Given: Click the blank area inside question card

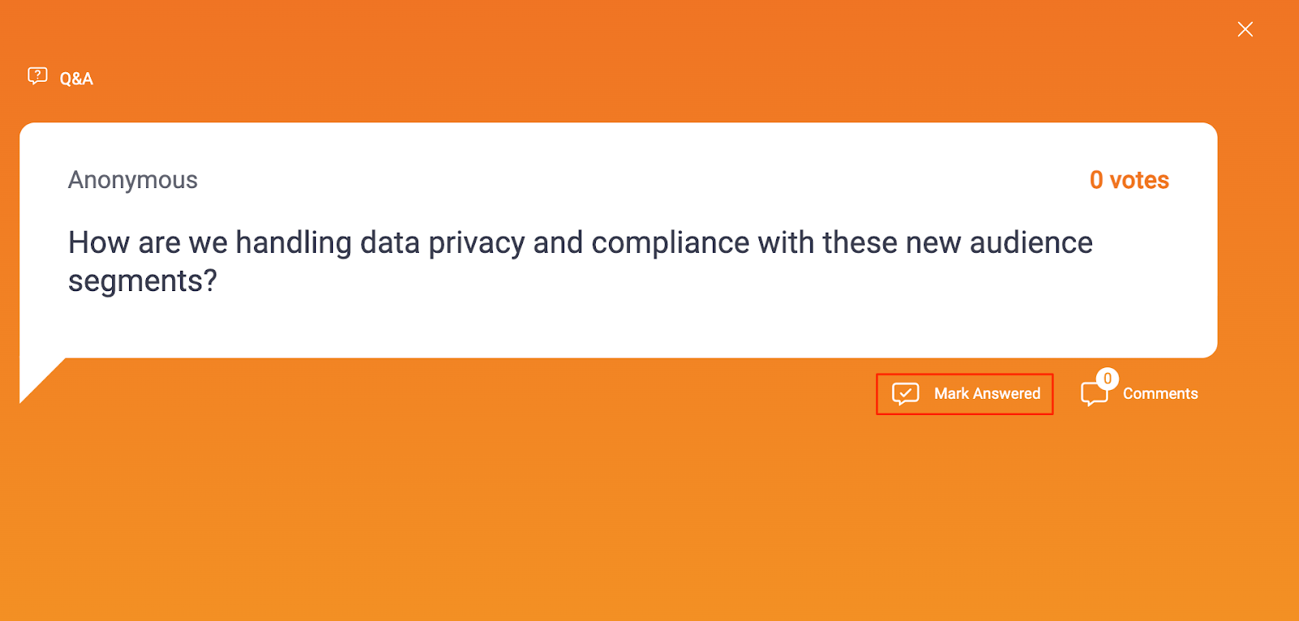Looking at the screenshot, I should click(649, 320).
